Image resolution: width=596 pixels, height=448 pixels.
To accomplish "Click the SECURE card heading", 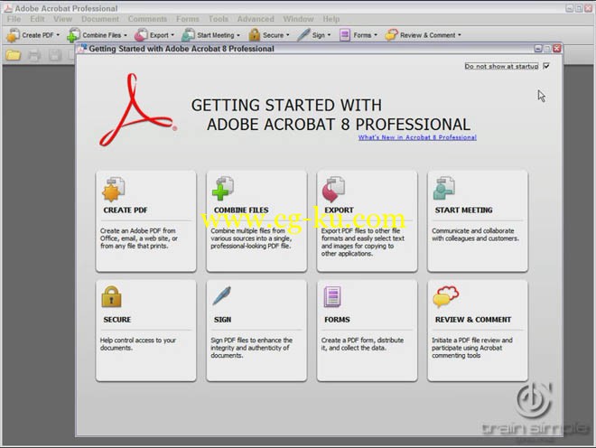I will click(117, 320).
